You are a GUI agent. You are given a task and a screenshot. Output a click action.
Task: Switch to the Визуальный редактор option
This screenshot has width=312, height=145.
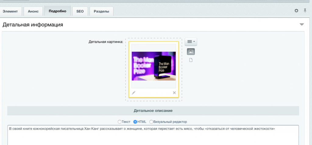(151, 122)
